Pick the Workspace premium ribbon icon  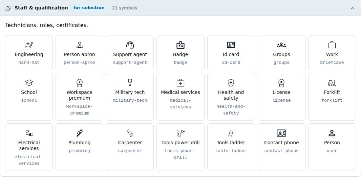point(80,83)
